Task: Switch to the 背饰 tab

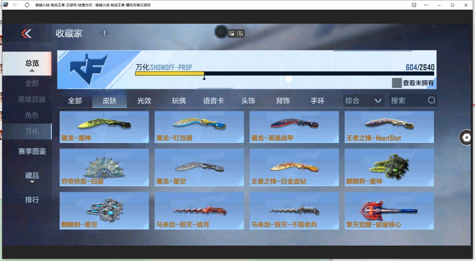Action: click(x=283, y=101)
